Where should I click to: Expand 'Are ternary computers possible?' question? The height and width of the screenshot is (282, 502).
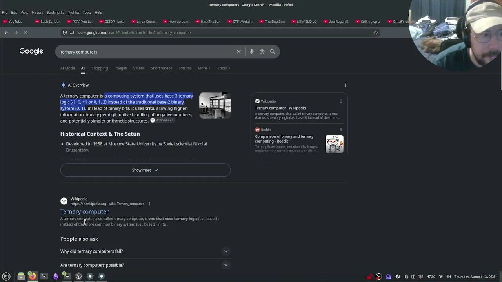146,265
